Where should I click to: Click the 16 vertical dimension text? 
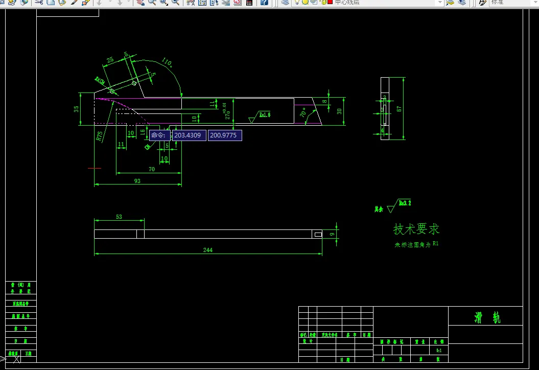tap(143, 132)
